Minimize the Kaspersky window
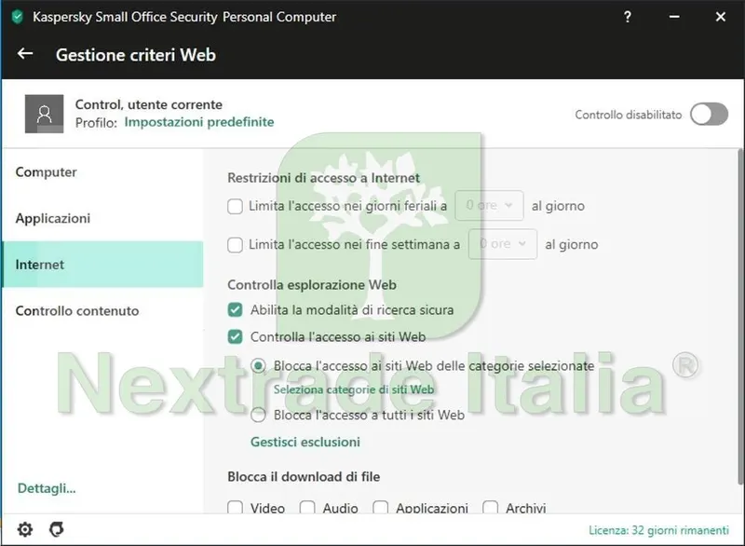 click(x=673, y=17)
